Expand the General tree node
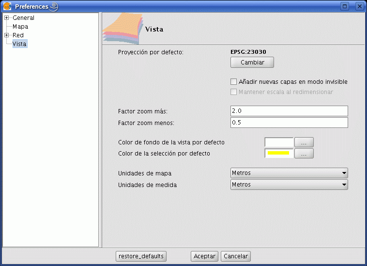 pos(7,18)
